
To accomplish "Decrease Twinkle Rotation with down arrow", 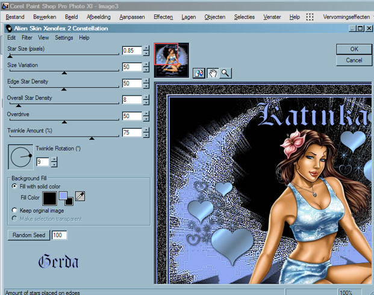I will click(x=54, y=164).
